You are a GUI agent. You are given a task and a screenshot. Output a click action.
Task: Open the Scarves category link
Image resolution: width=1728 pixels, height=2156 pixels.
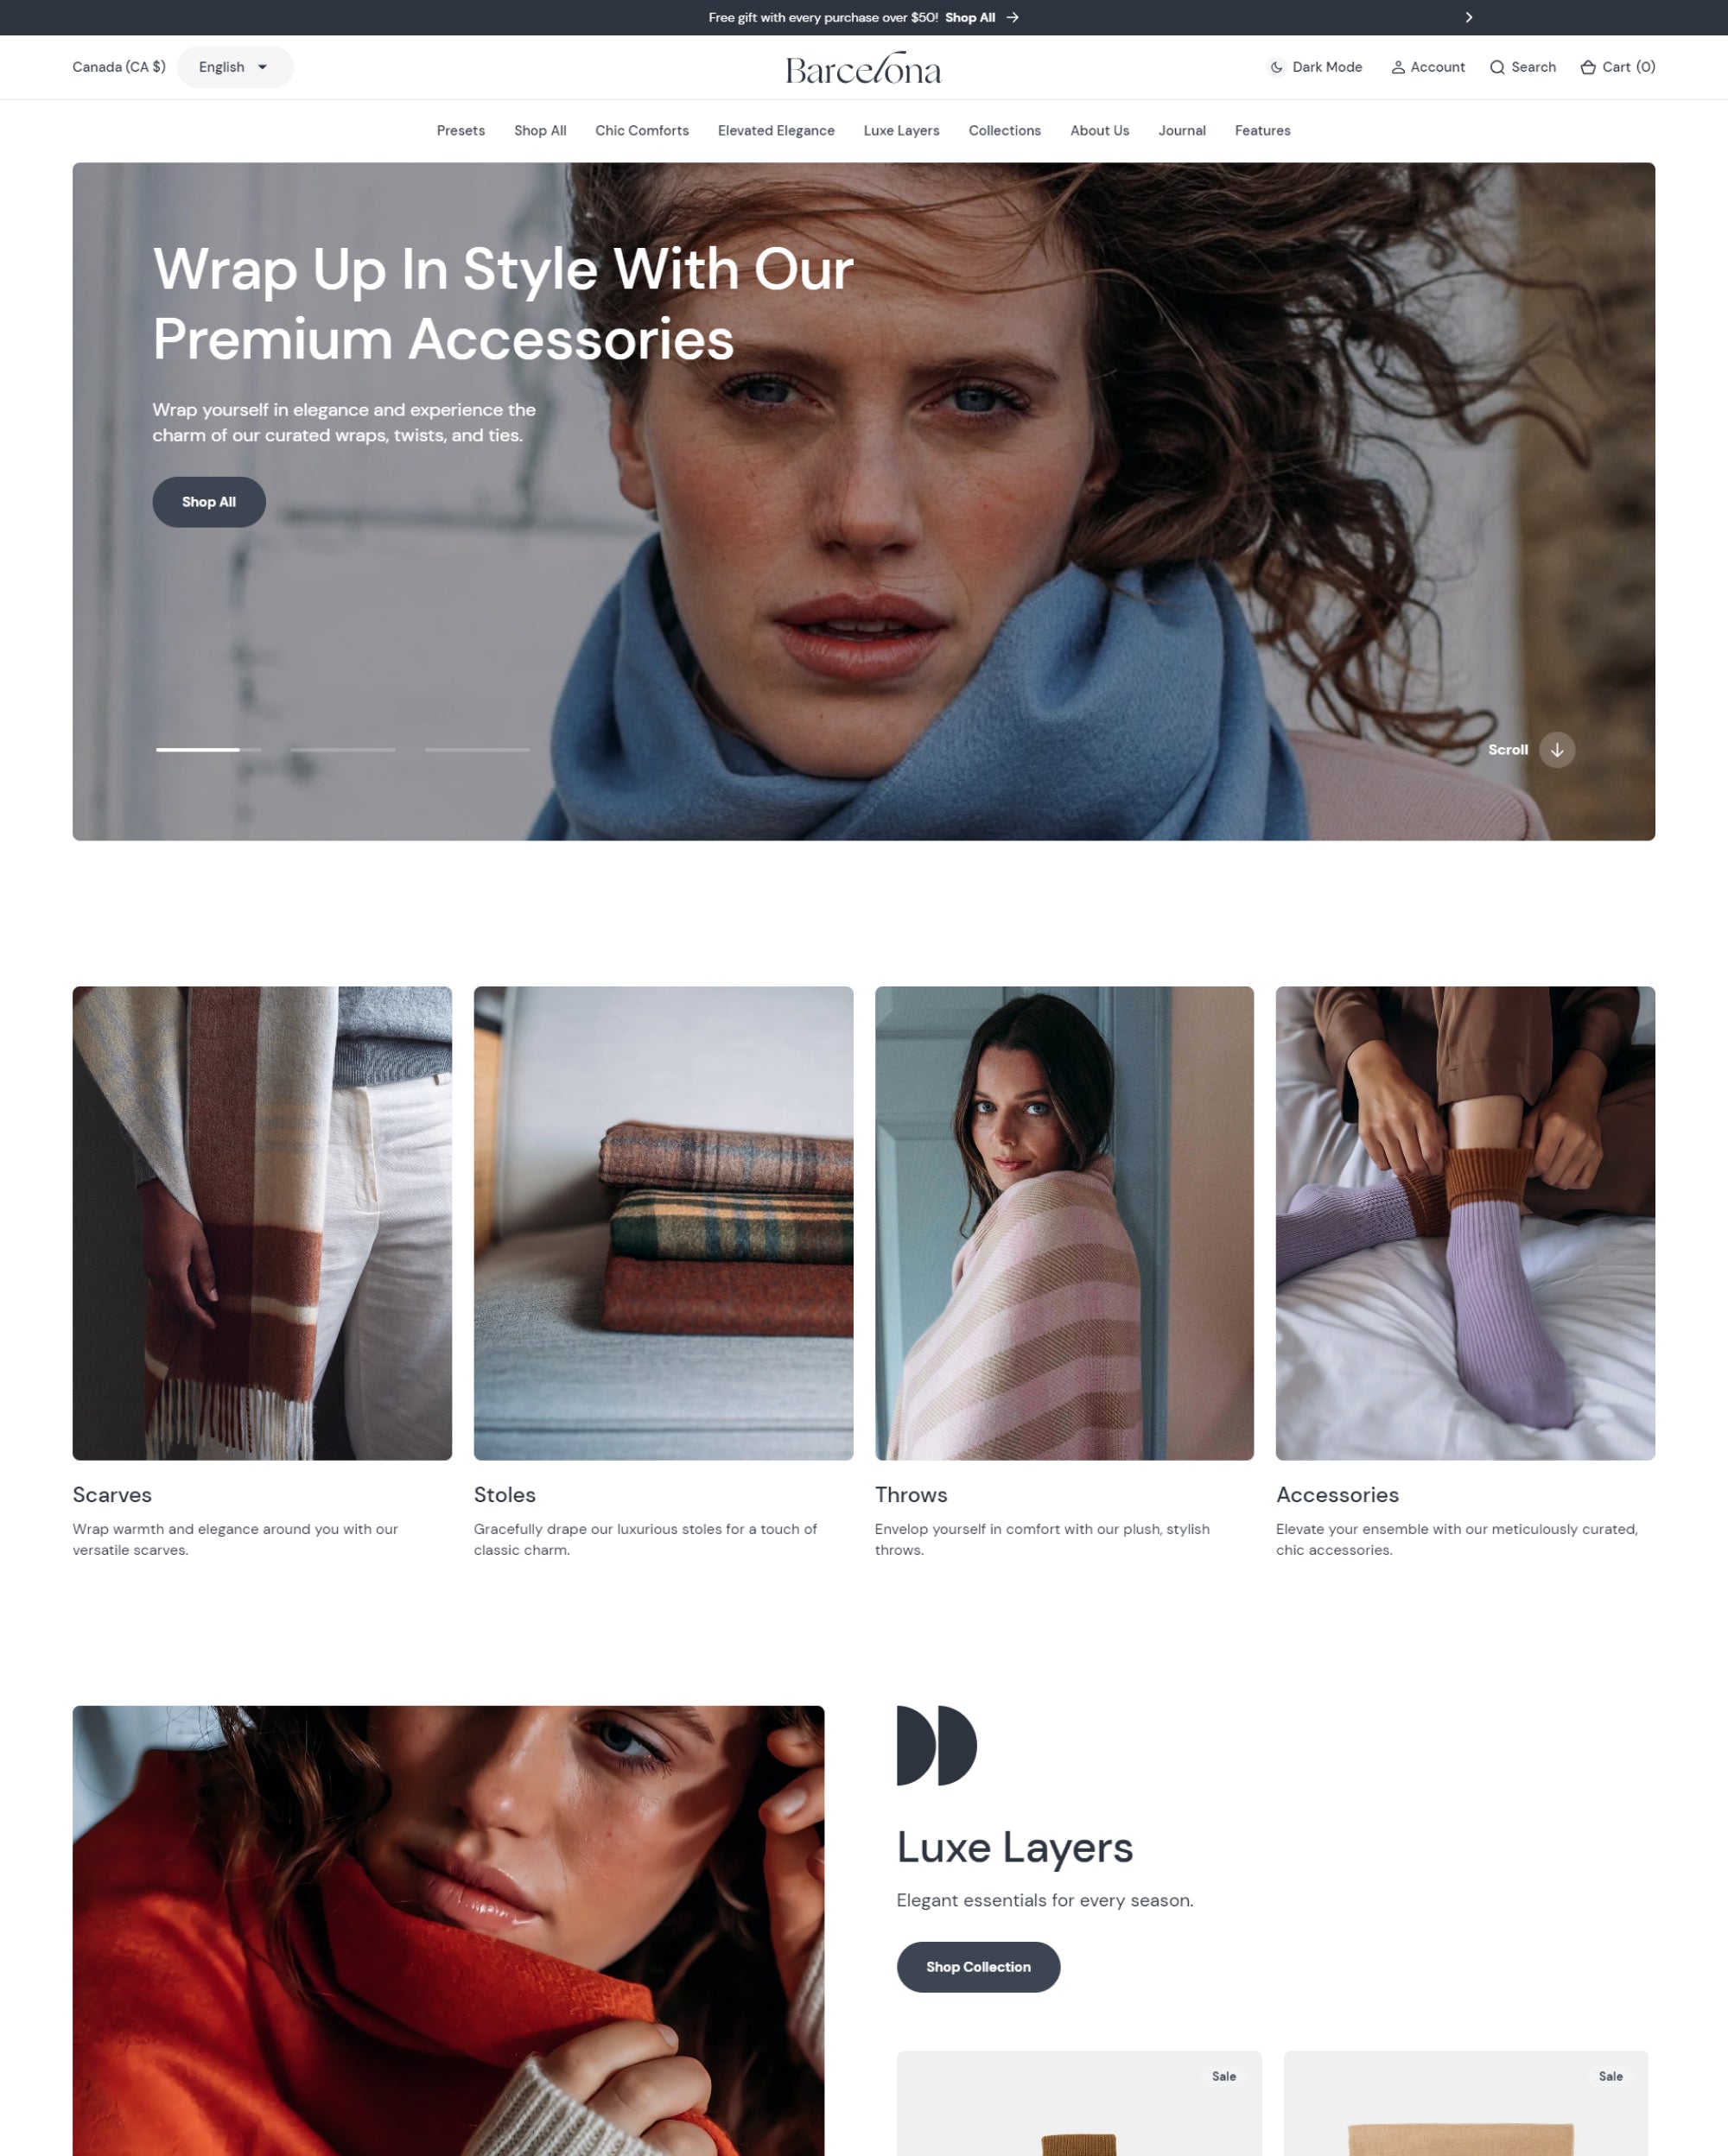pyautogui.click(x=113, y=1495)
